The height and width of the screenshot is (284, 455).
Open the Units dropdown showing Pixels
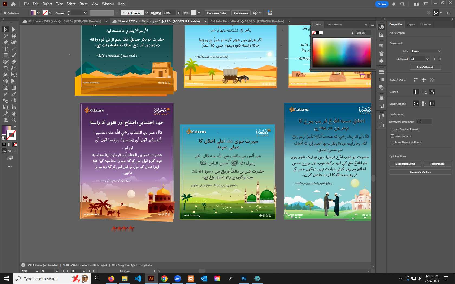tap(426, 51)
